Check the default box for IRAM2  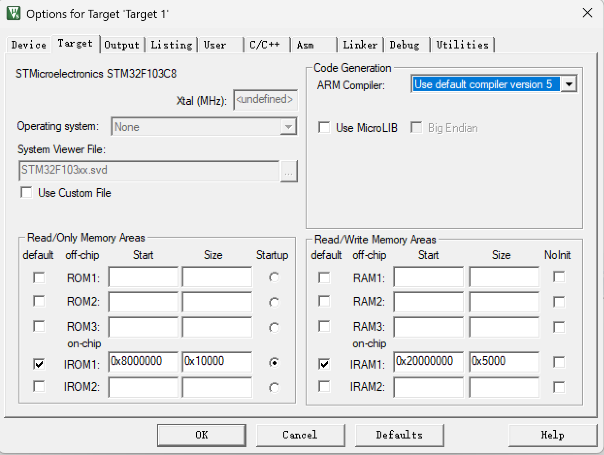(324, 387)
